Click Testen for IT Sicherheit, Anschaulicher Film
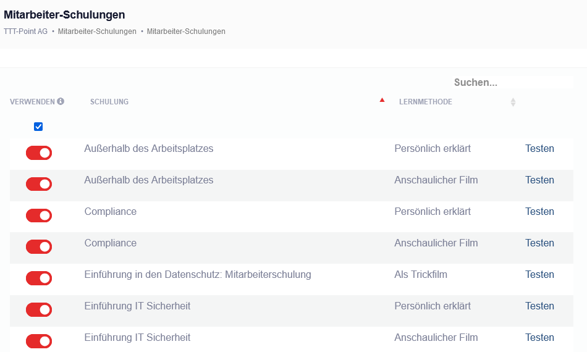This screenshot has width=587, height=352. 539,338
